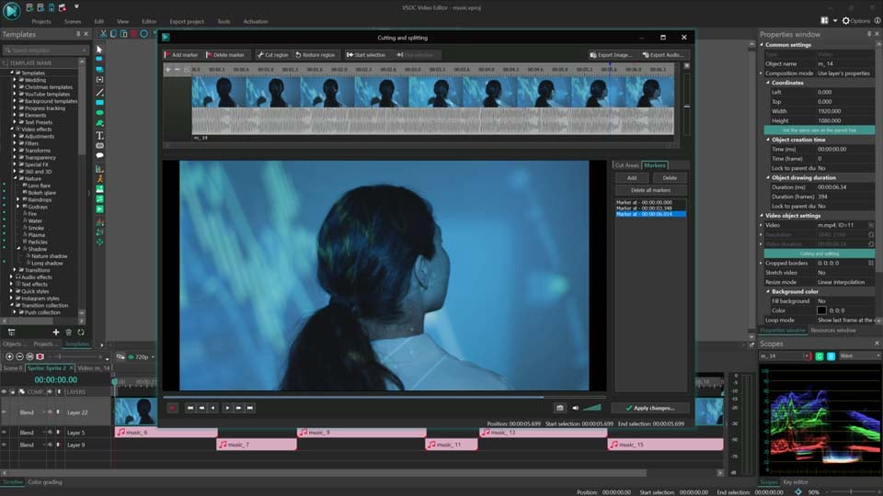Click Restore region in the toolbar
Image resolution: width=883 pixels, height=496 pixels.
(x=315, y=54)
